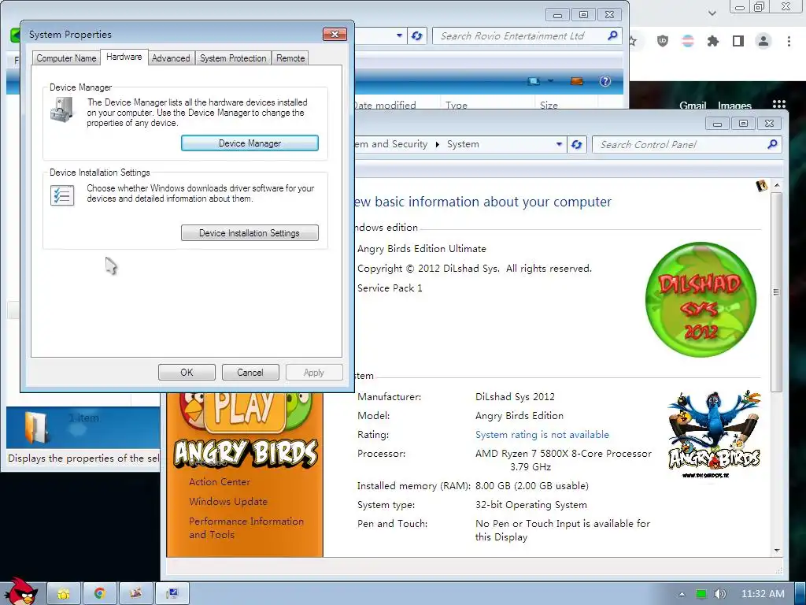Open Device Installation Settings button
The height and width of the screenshot is (605, 806).
250,233
